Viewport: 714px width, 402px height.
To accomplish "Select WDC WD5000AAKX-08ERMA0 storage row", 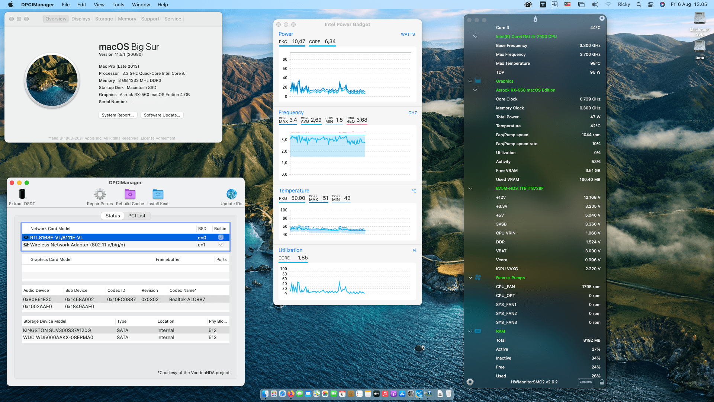I will coord(126,338).
